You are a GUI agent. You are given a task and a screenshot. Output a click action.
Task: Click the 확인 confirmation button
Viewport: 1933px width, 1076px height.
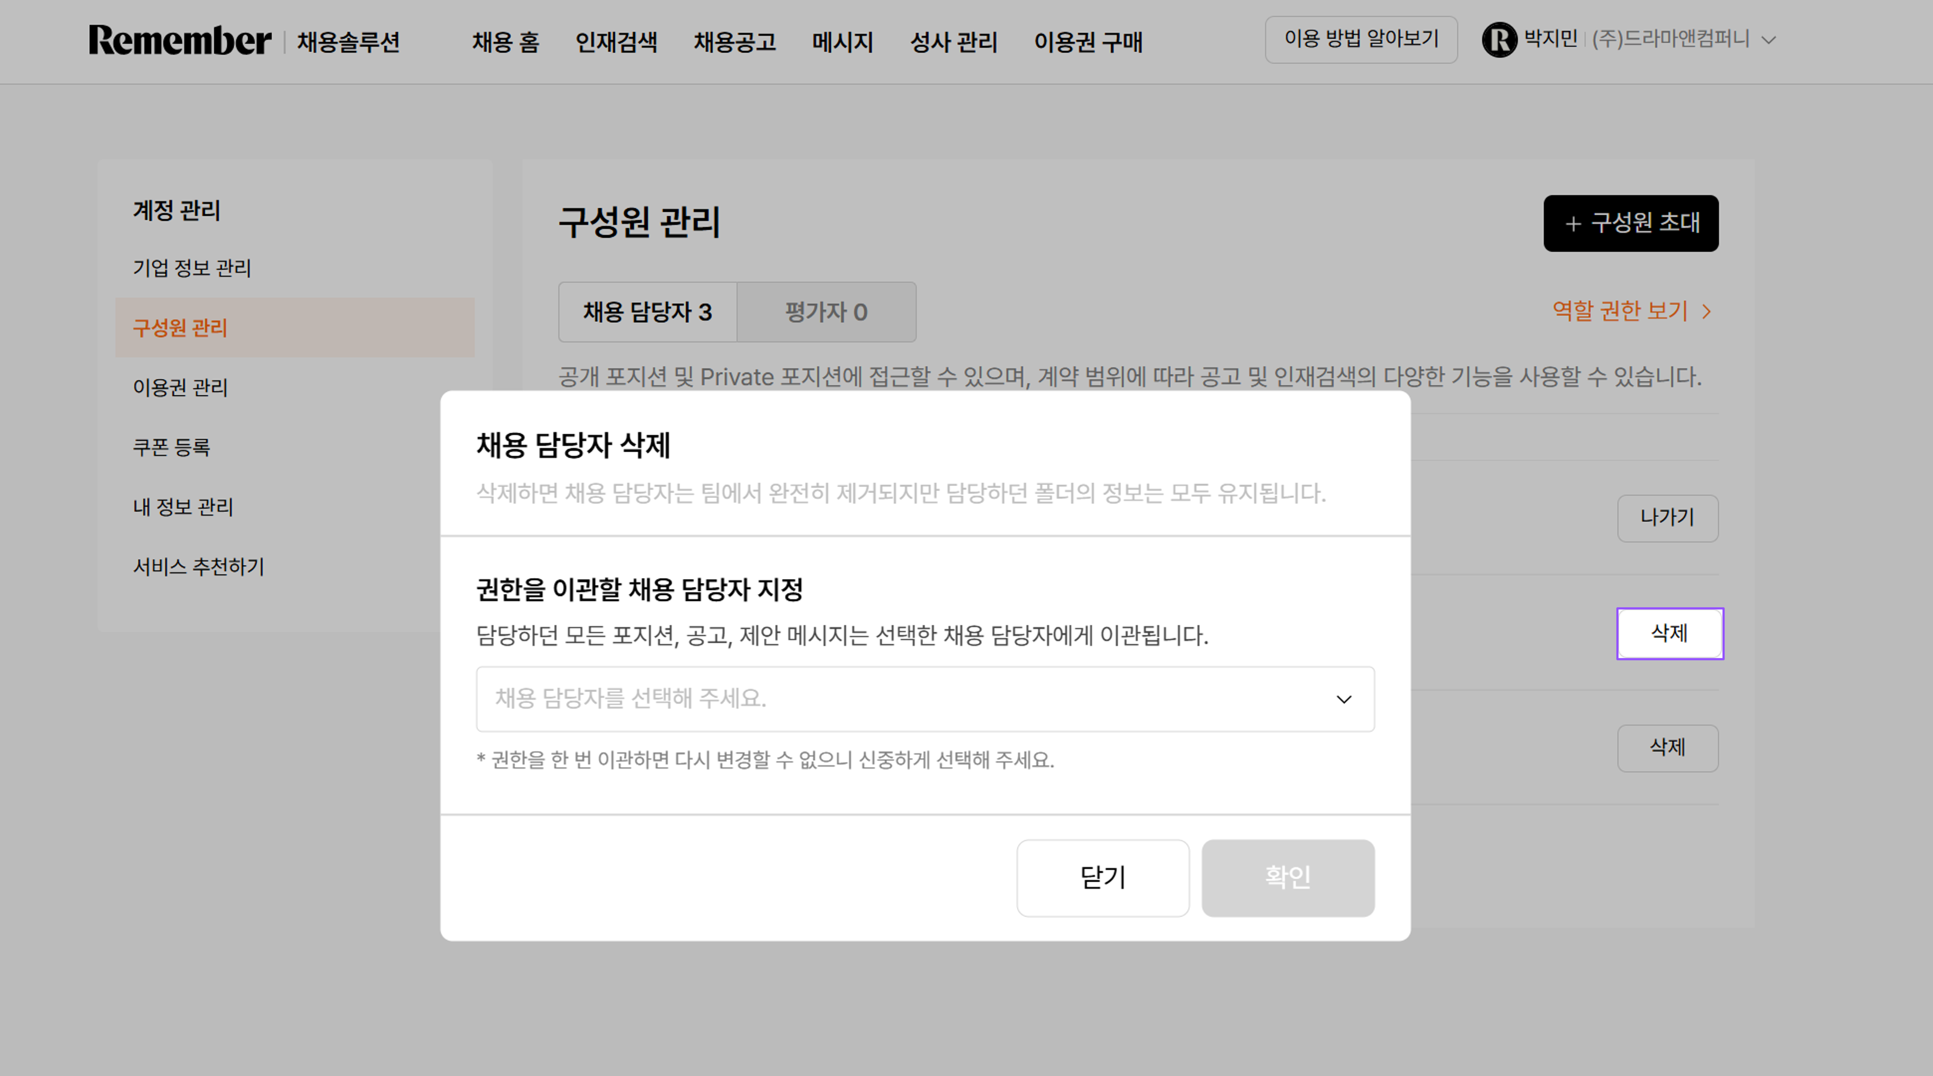(1288, 878)
